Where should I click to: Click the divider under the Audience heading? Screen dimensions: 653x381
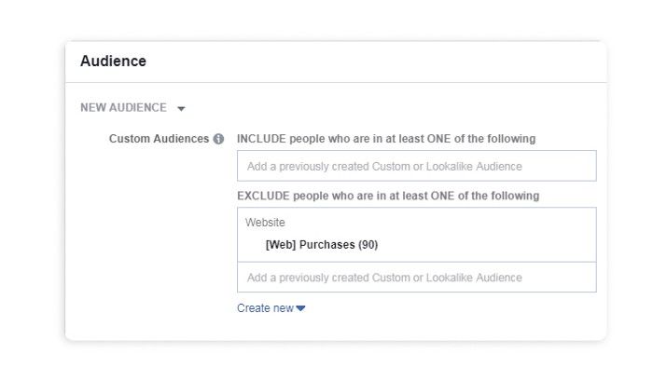pyautogui.click(x=336, y=83)
